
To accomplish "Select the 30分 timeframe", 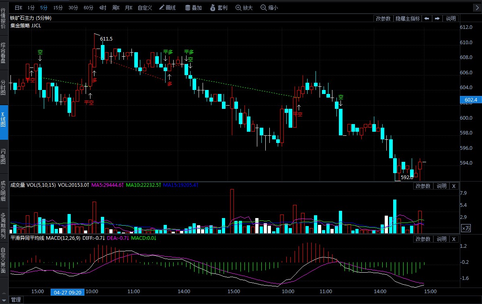I will click(73, 8).
